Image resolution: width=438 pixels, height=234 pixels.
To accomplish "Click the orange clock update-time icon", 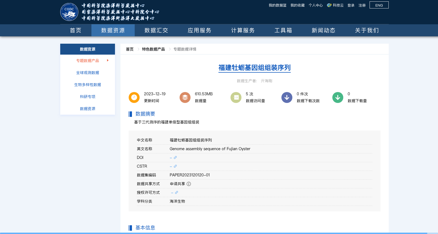I will (x=134, y=97).
